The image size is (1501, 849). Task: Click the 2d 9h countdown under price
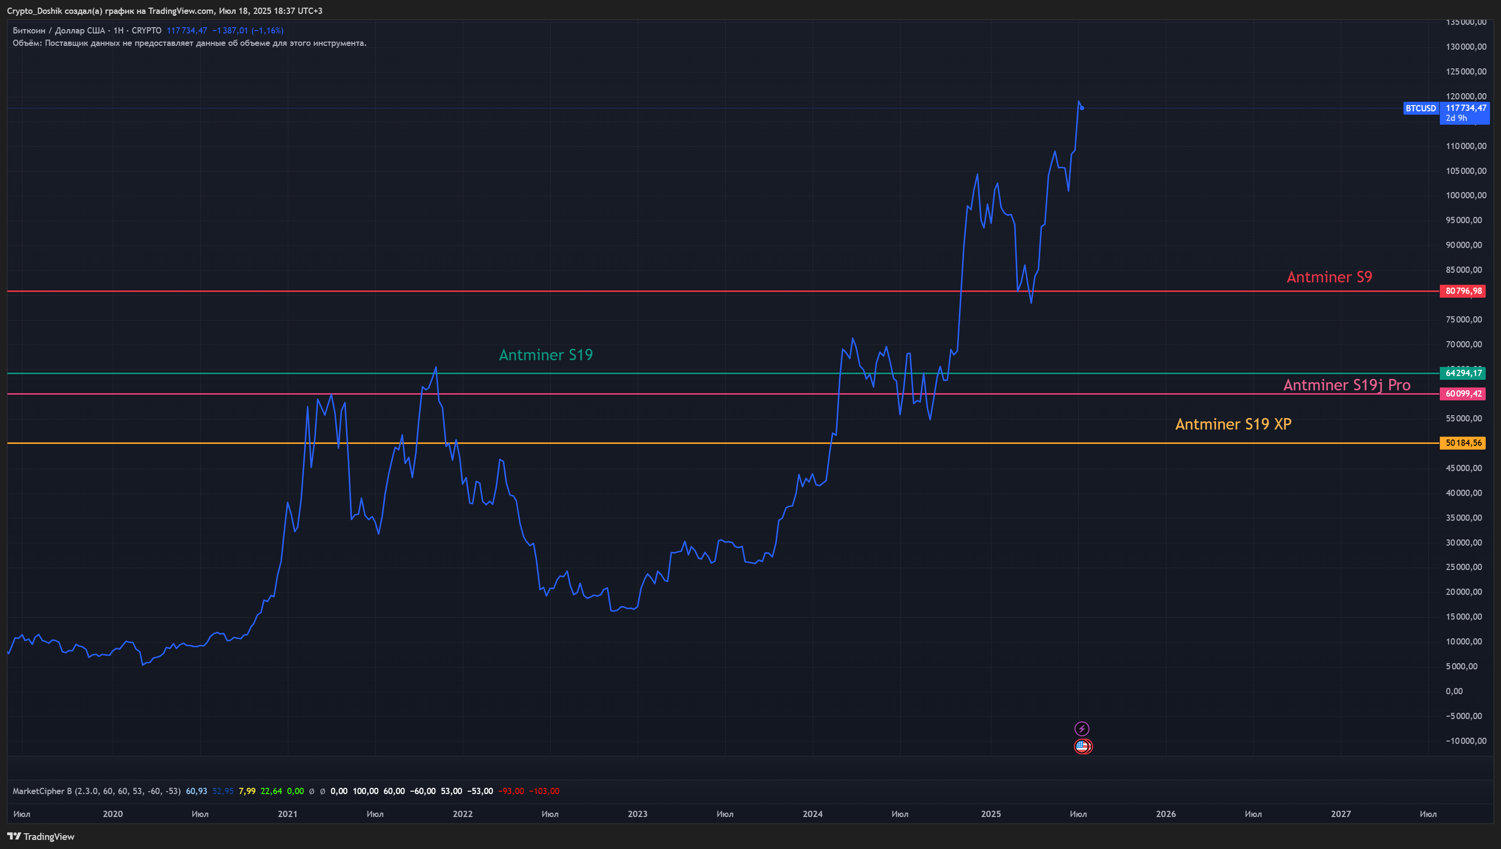pyautogui.click(x=1456, y=118)
